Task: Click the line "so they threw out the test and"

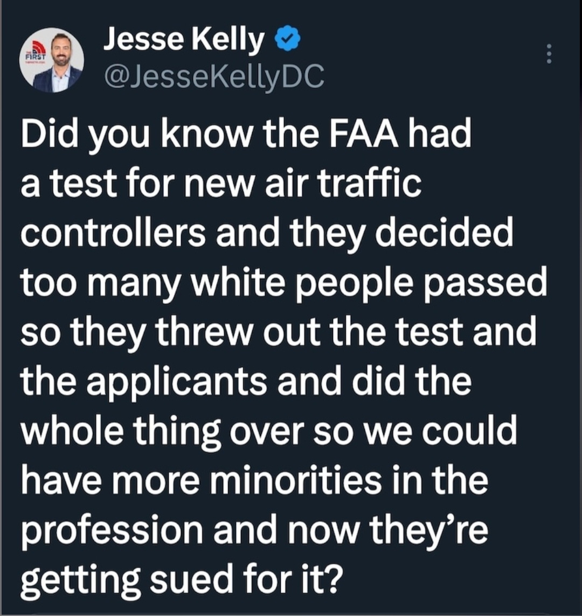Action: (279, 332)
